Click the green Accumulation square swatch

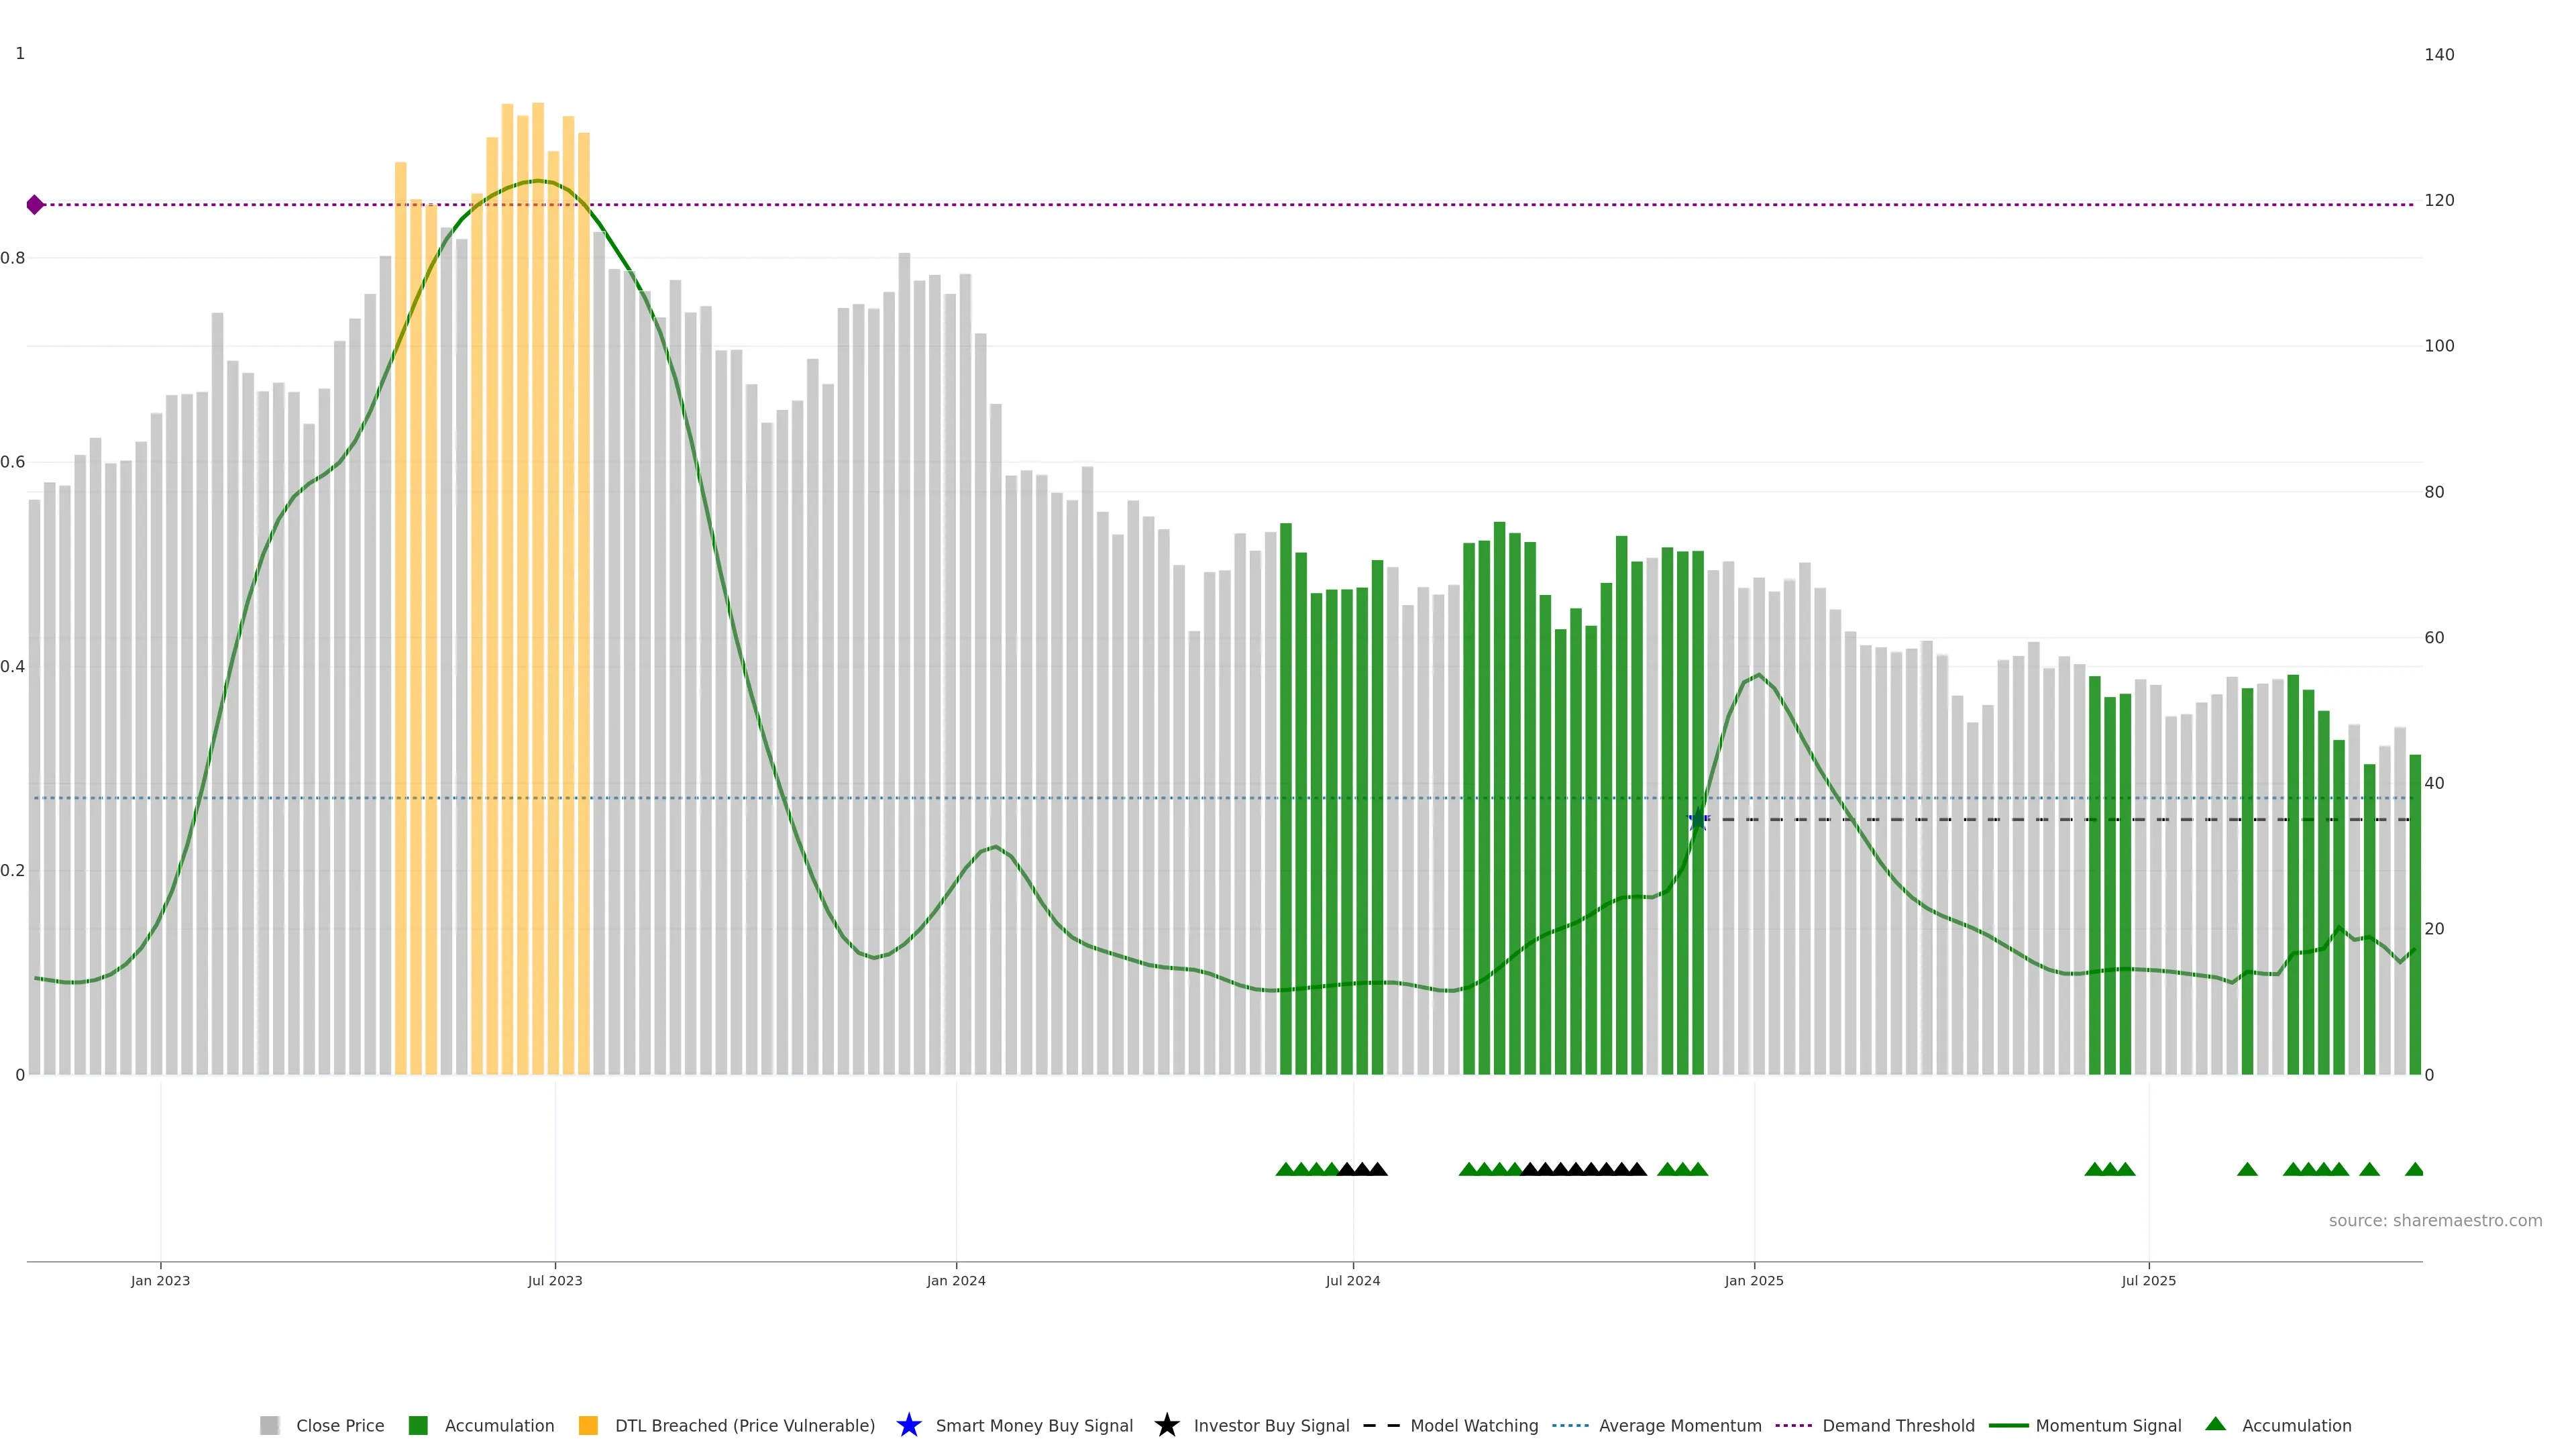tap(418, 1425)
